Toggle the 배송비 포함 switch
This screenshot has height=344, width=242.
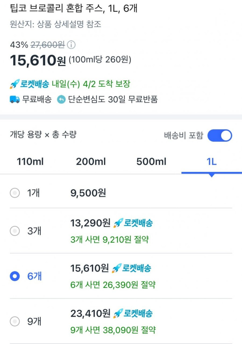220,136
